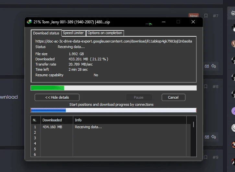235x172 pixels.
Task: Click the connection 1 'Receiving data...' info cell
Action: tap(88, 127)
